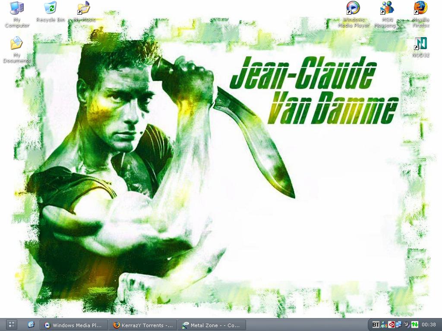Select the NOD32 antivirus desktop shortcut

pyautogui.click(x=420, y=47)
